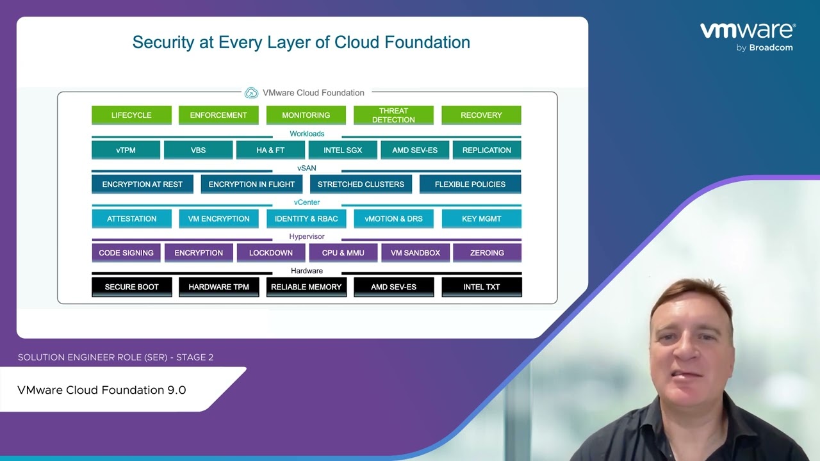Choose the LOCKDOWN box
Viewport: 820px width, 461px height.
[270, 253]
